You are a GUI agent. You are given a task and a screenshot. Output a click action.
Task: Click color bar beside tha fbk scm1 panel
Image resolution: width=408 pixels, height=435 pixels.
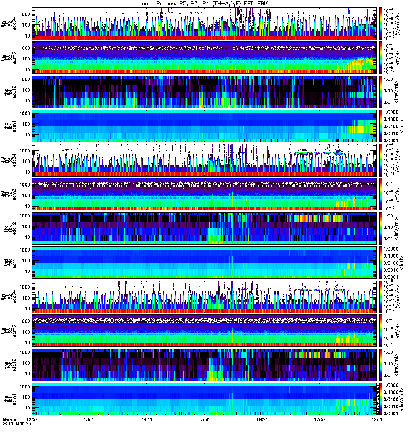(x=381, y=126)
